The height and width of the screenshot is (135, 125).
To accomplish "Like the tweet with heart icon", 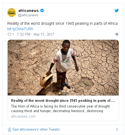I will click(9, 35).
